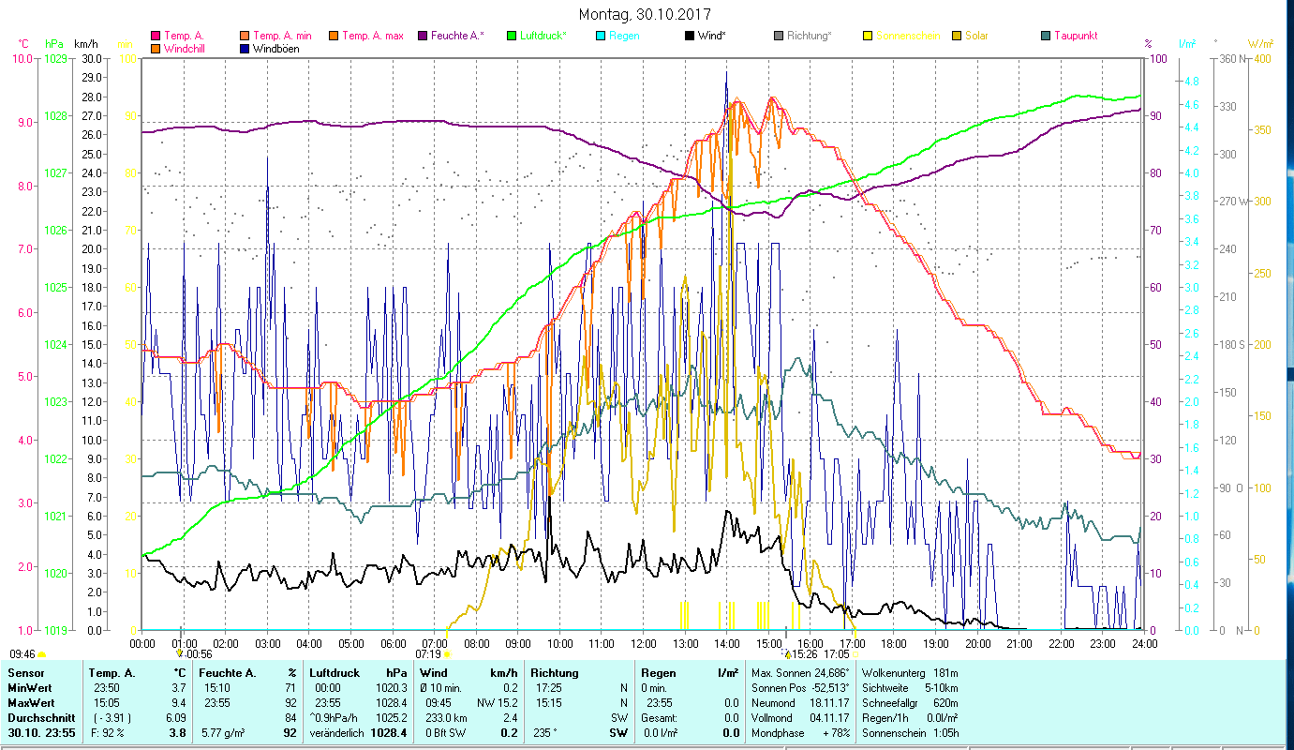Toggle the Sonnenschein legend entry

tap(902, 37)
